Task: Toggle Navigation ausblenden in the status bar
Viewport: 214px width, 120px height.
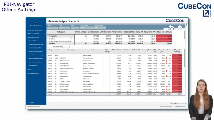Action: click(x=34, y=107)
